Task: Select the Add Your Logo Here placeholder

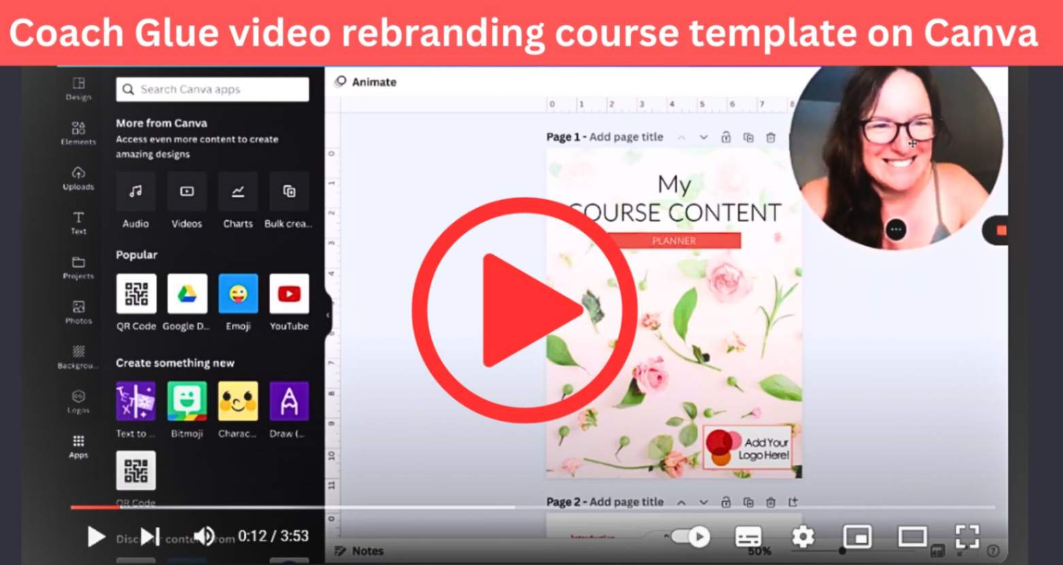Action: click(x=747, y=447)
